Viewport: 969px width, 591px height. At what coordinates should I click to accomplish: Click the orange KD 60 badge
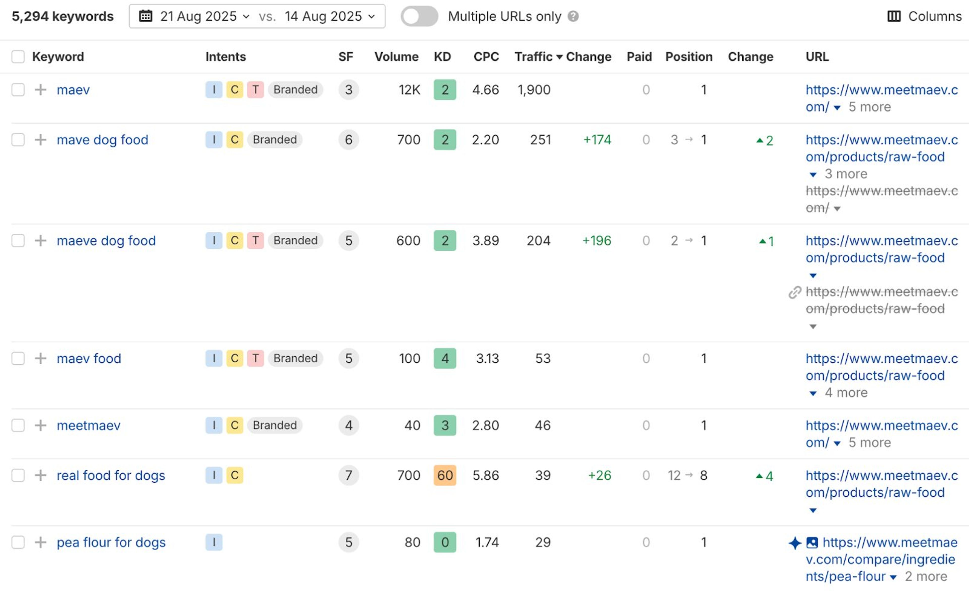[445, 475]
